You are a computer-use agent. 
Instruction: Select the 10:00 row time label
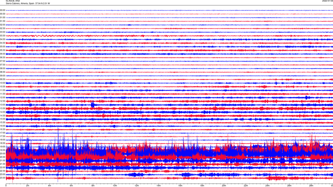coord(2,83)
